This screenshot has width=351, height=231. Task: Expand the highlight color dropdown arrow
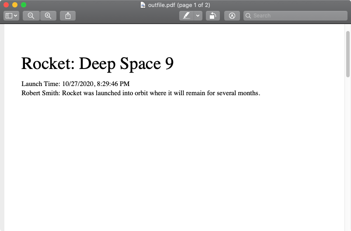[x=198, y=16]
